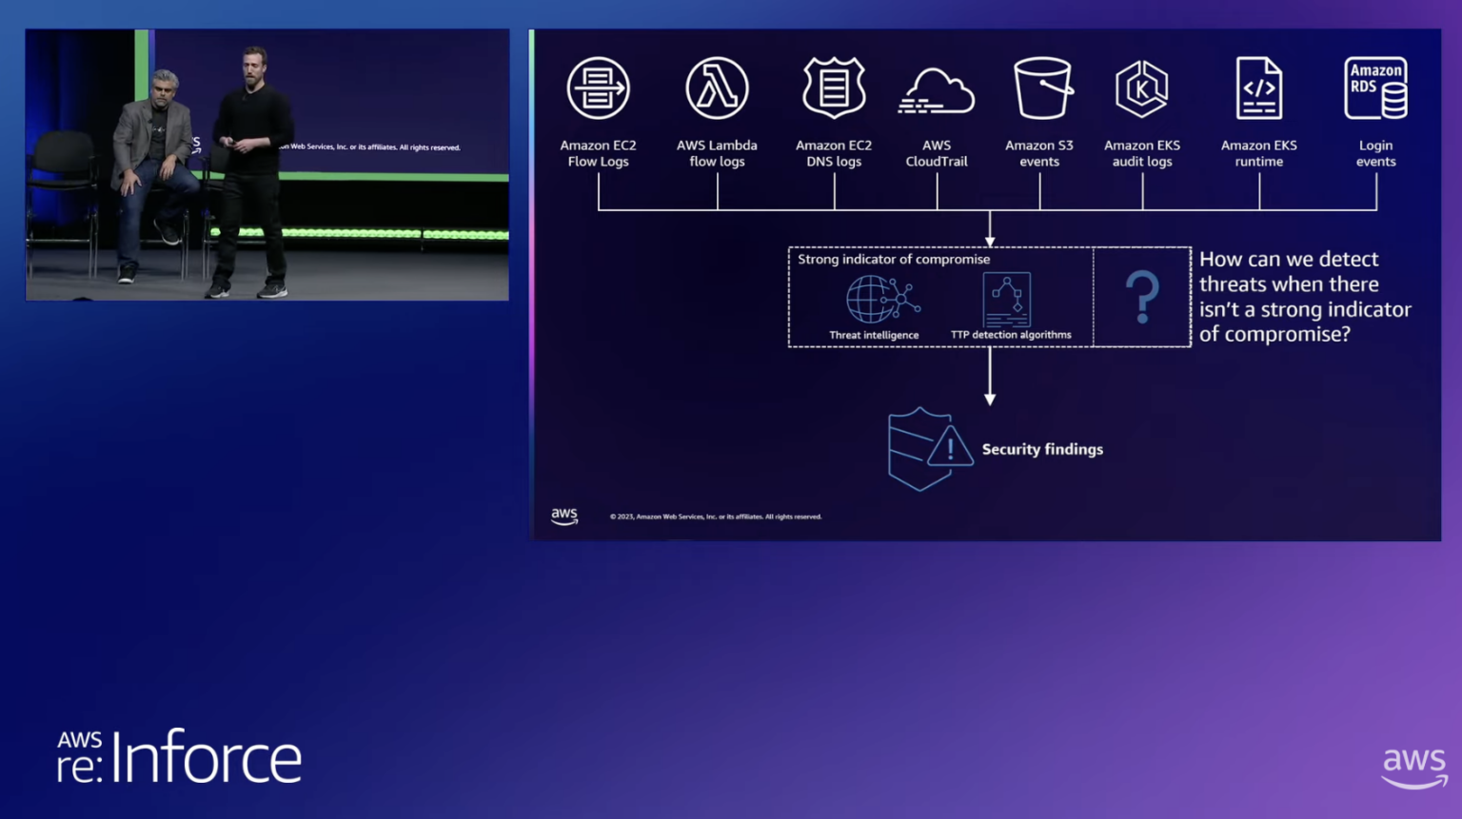The image size is (1462, 819).
Task: Select the AWS Lambda flow logs icon
Action: pyautogui.click(x=717, y=88)
